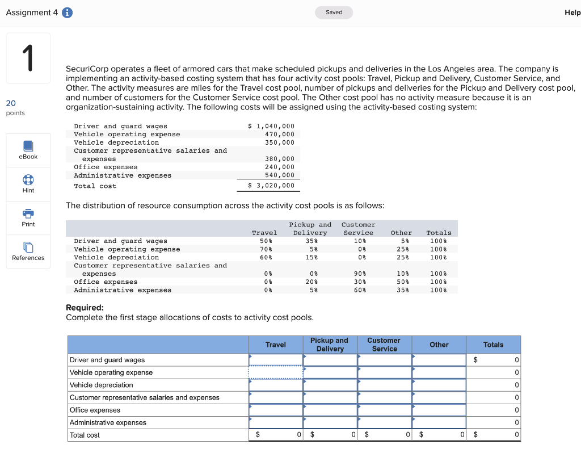This screenshot has height=453, width=581.
Task: Open the References resource
Action: click(28, 251)
